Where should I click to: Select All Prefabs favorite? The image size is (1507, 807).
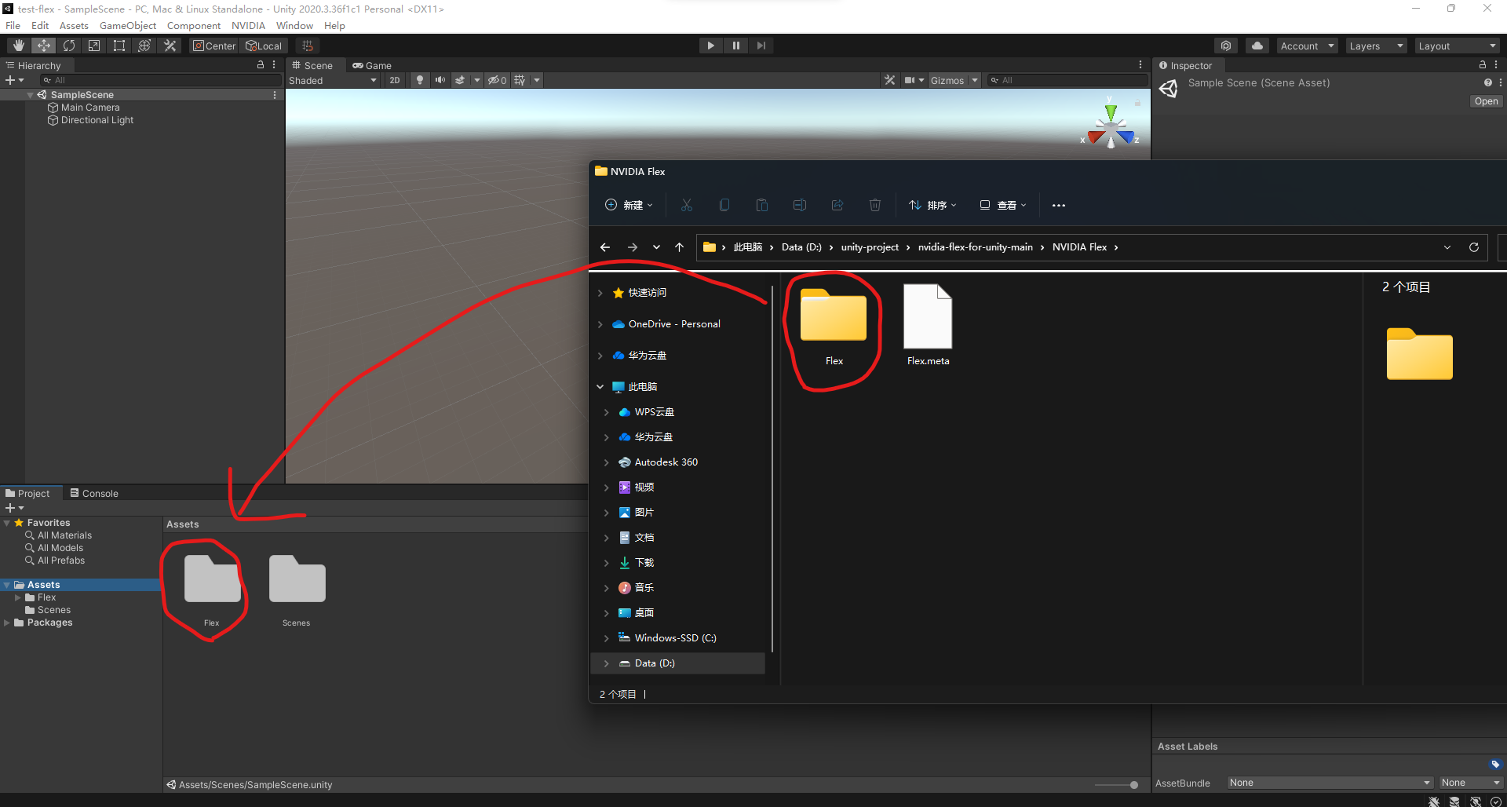[x=61, y=561]
